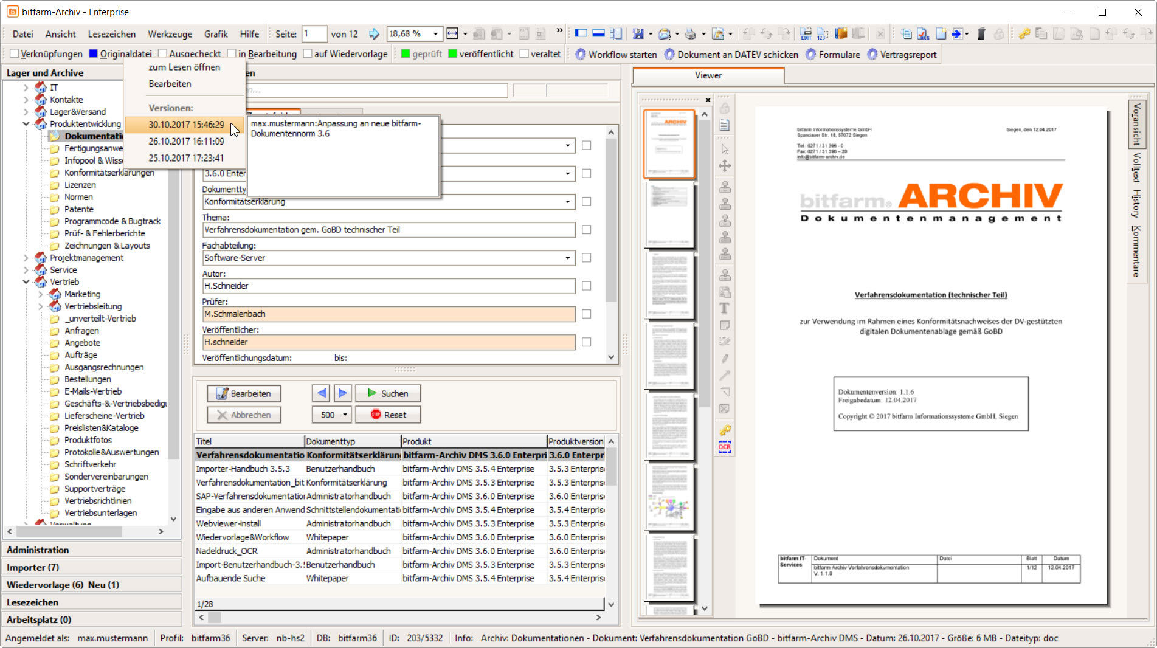This screenshot has height=648, width=1157.
Task: Click the printer icon in the toolbar
Action: click(691, 34)
